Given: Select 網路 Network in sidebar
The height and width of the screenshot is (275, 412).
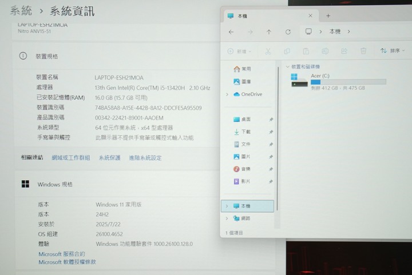Looking at the screenshot, I should tap(242, 218).
